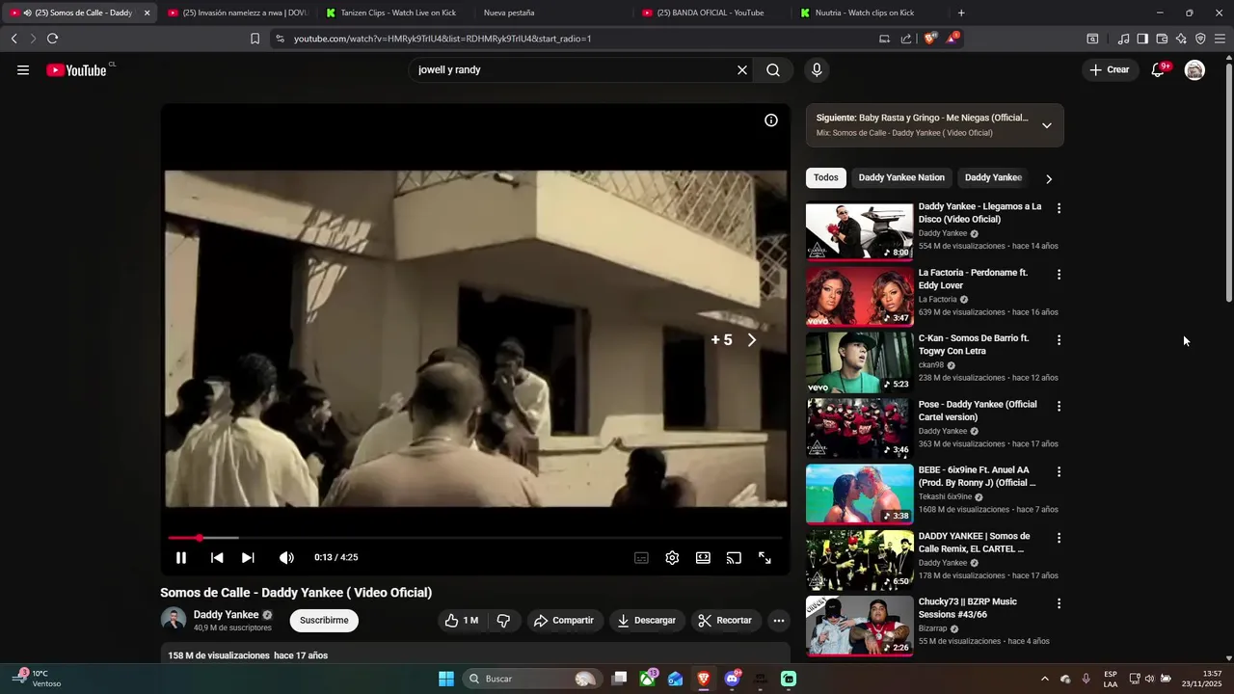Viewport: 1234px width, 694px height.
Task: Open options for Chucky73 BZRP video
Action: pyautogui.click(x=1059, y=603)
